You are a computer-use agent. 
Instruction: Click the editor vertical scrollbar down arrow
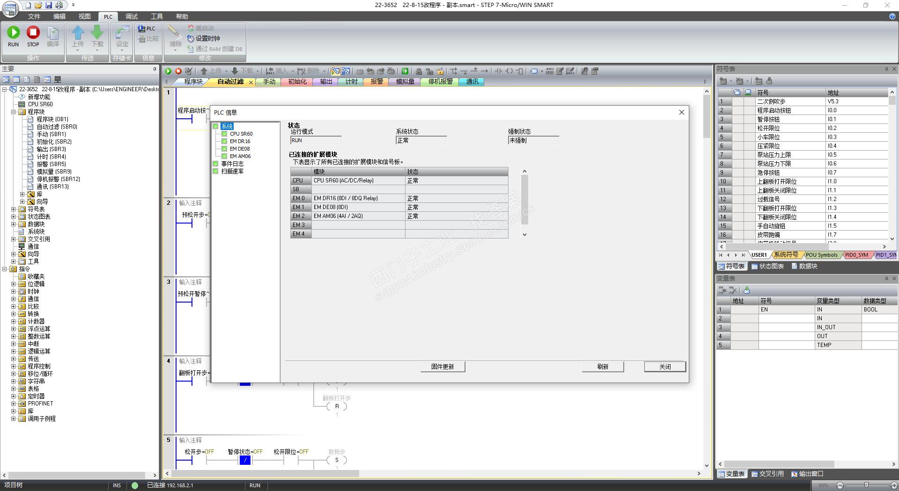point(707,465)
